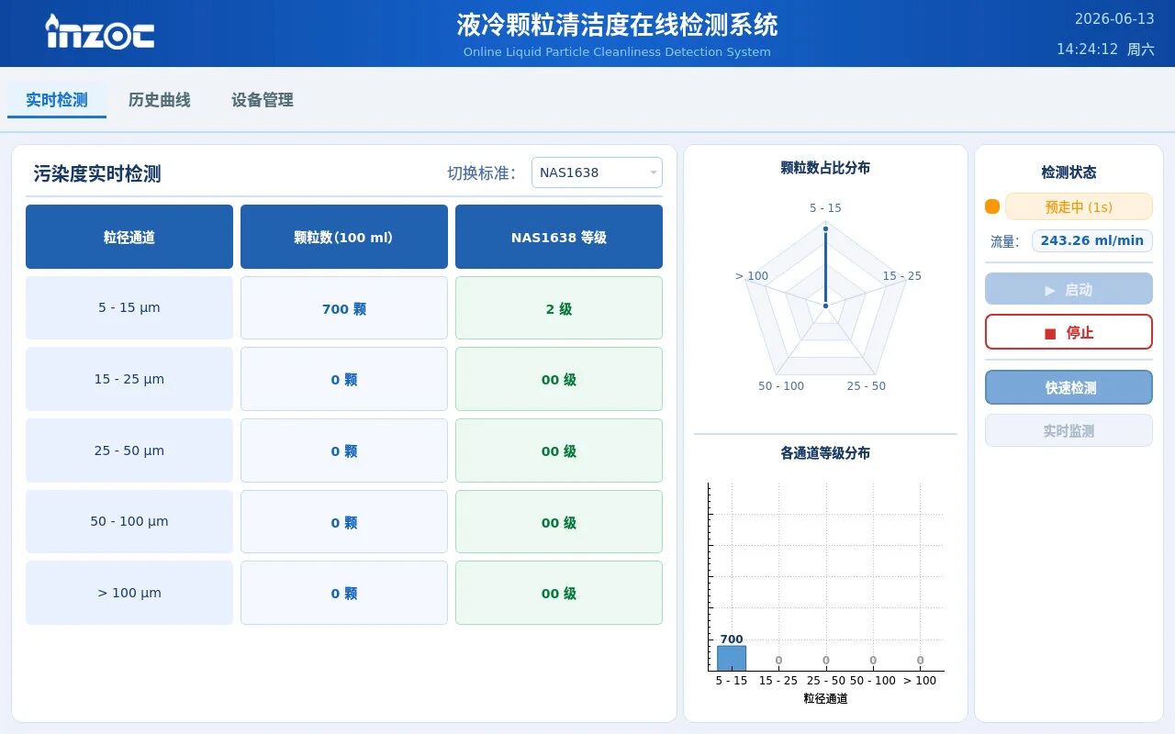Select the 25 - 50 μm channel cell
This screenshot has height=734, width=1175.
click(x=129, y=450)
